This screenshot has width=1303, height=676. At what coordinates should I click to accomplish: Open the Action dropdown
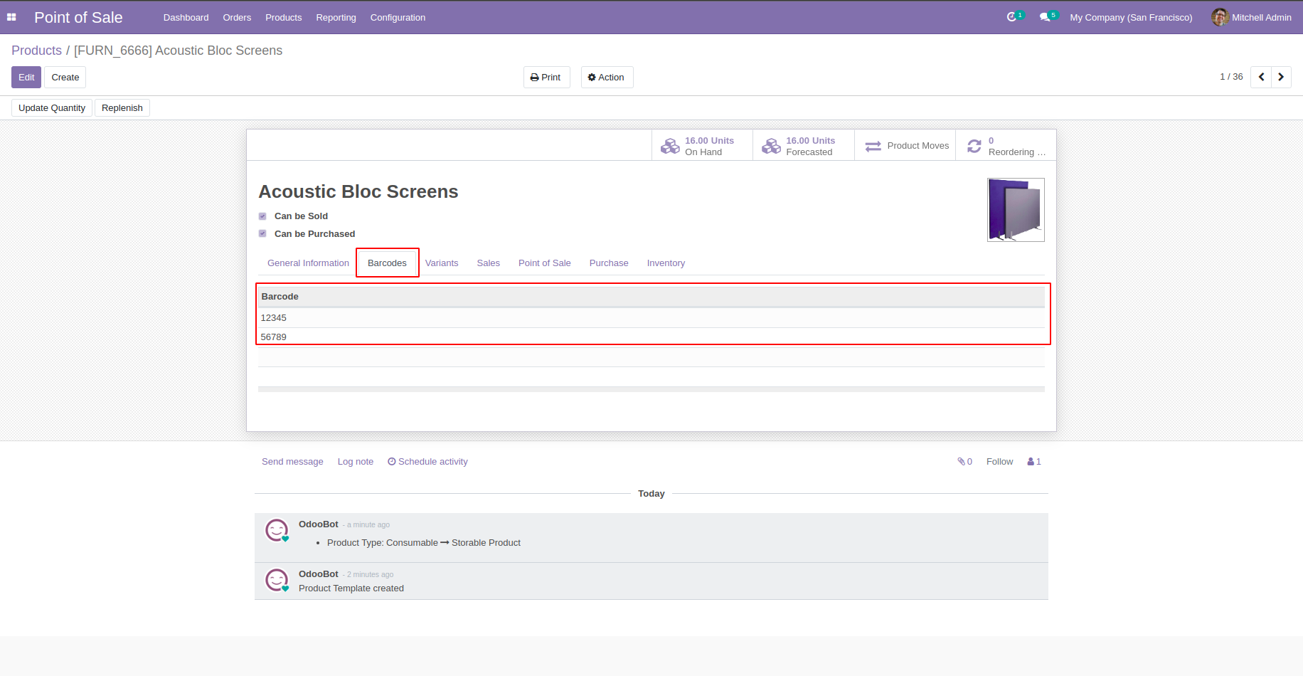click(x=607, y=78)
